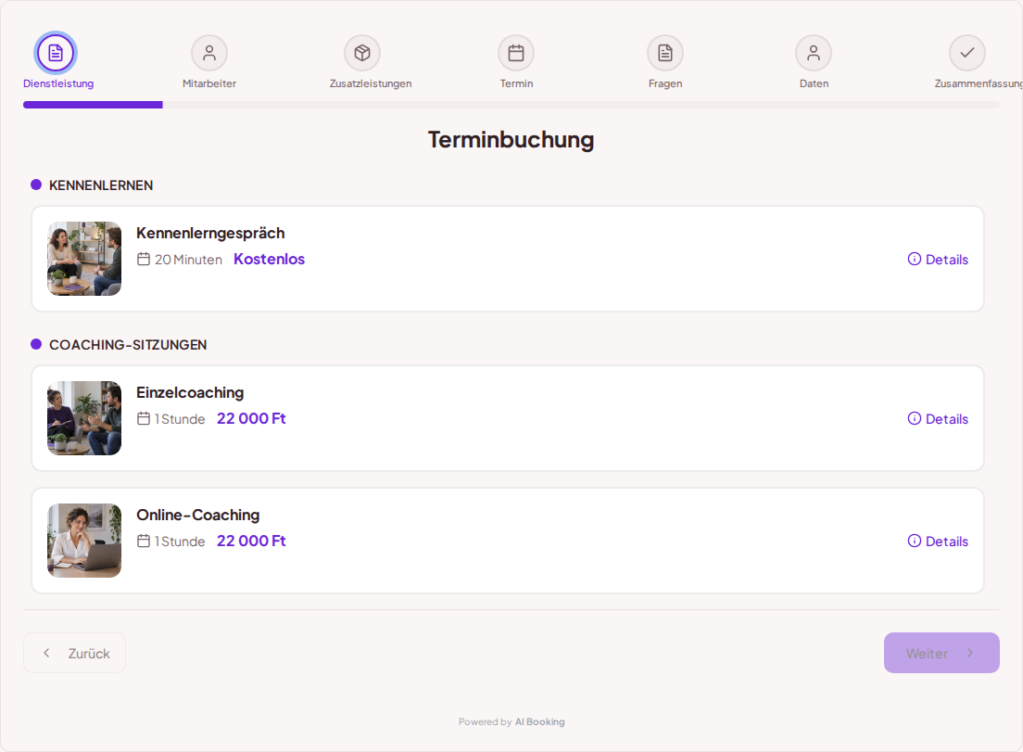Switch to the Daten tab label
The image size is (1023, 752).
(815, 83)
